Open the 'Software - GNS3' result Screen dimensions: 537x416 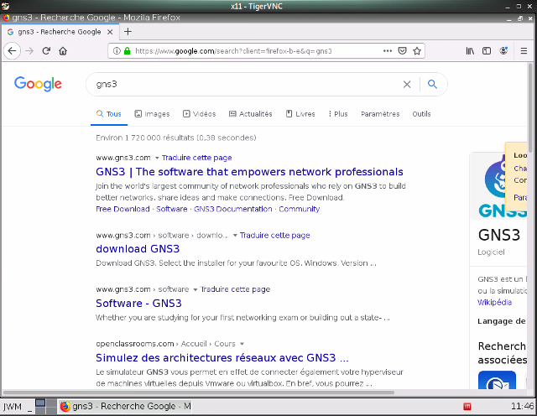[x=138, y=304]
